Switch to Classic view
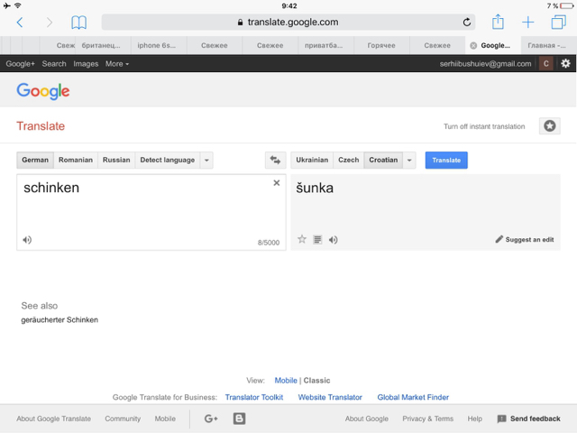 pos(316,381)
